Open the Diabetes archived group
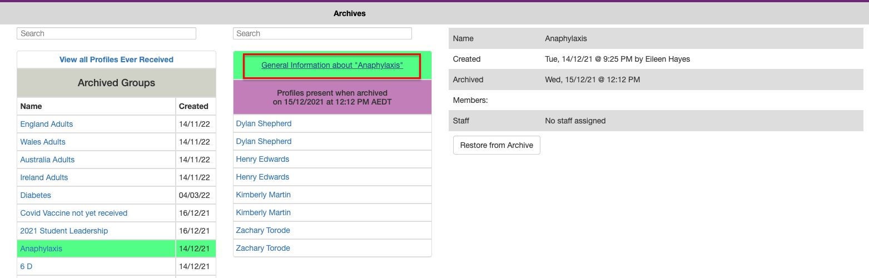 [x=36, y=195]
